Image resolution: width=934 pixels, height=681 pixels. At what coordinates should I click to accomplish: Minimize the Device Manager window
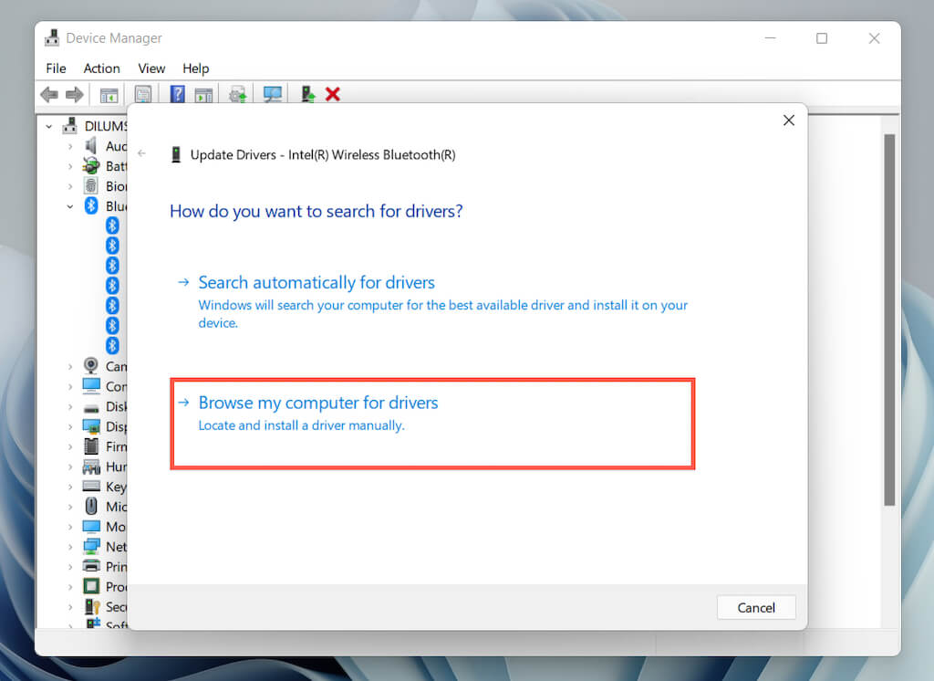pyautogui.click(x=770, y=38)
